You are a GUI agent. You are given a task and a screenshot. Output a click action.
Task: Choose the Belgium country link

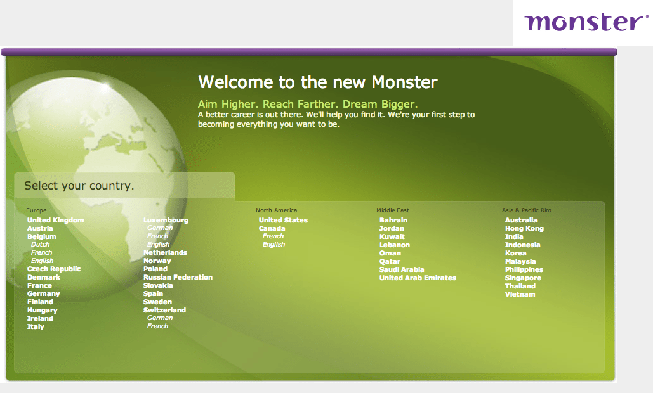pos(42,236)
